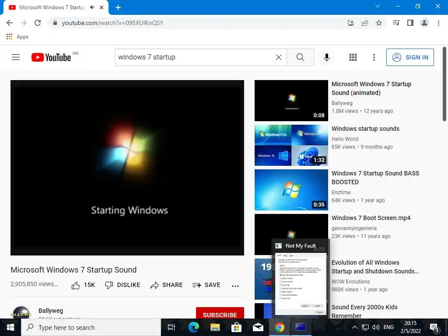Open the notification center with 3 notifications
This screenshot has height=336, width=448.
pyautogui.click(x=434, y=327)
